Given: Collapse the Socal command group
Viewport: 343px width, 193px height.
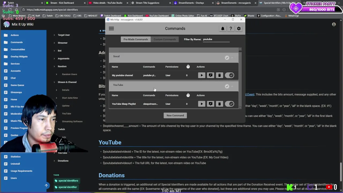Looking at the screenshot, I should (x=232, y=58).
